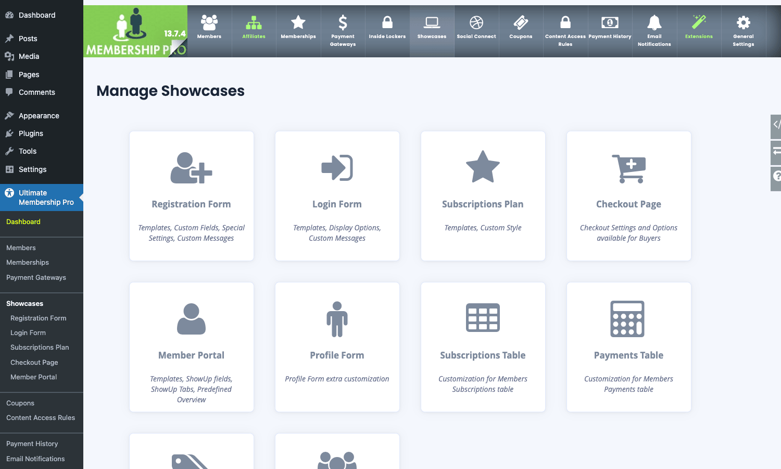Open Payment Gateways dollar icon
This screenshot has width=781, height=469.
click(343, 22)
